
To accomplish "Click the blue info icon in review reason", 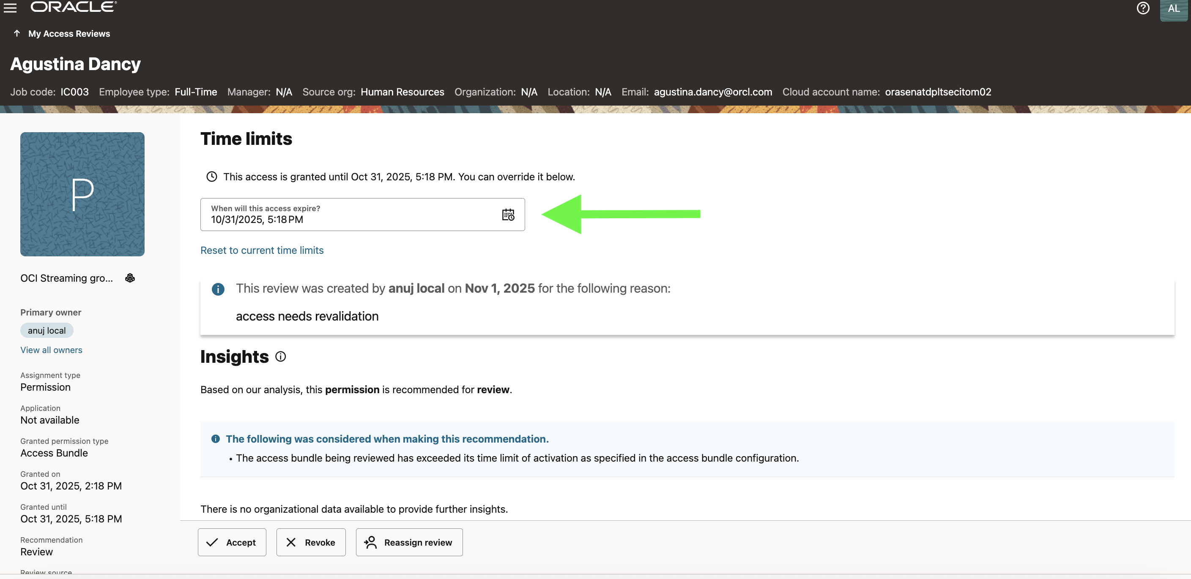I will (218, 290).
